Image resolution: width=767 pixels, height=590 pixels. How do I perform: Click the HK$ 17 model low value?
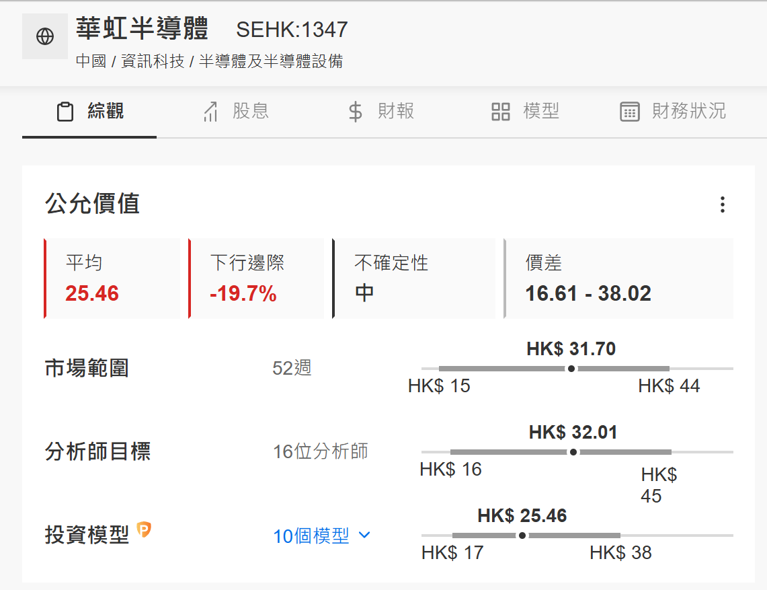pyautogui.click(x=452, y=553)
